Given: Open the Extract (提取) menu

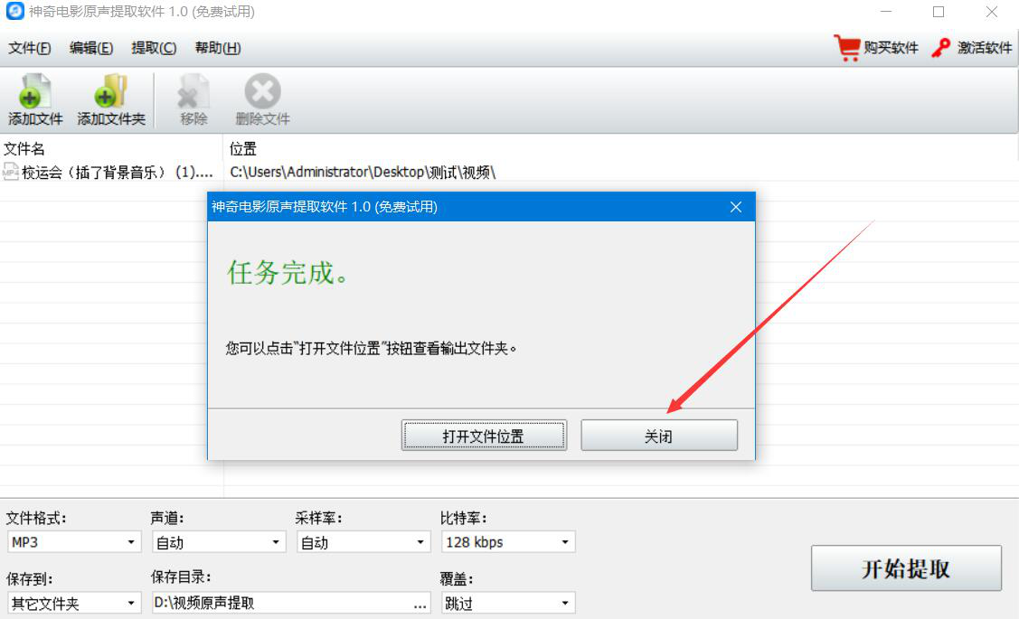Looking at the screenshot, I should (x=154, y=48).
